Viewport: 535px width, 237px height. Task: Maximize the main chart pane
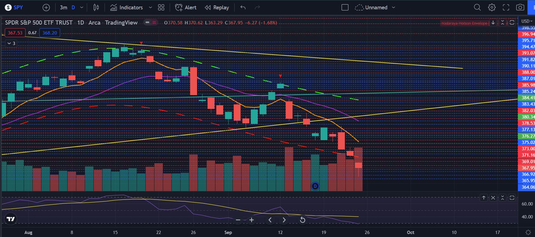coord(512,22)
